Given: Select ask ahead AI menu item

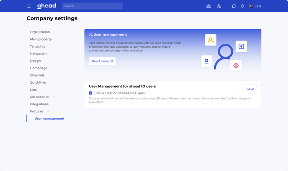Looking at the screenshot, I should (x=40, y=97).
